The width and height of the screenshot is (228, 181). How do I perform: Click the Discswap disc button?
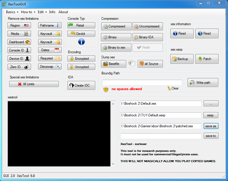click(x=50, y=67)
